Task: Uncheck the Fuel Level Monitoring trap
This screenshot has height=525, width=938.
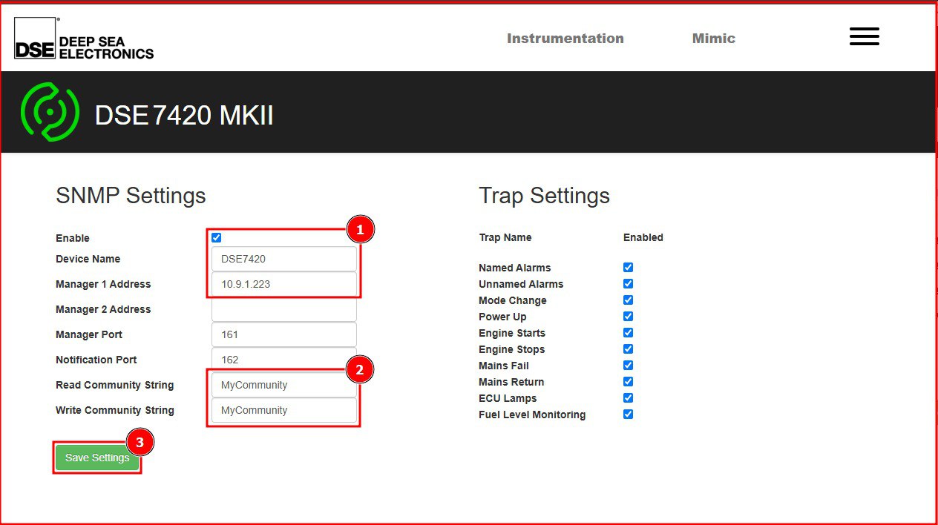Action: [628, 415]
